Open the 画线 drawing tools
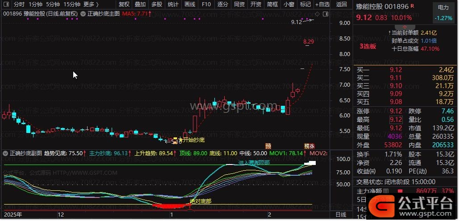Image resolution: width=460 pixels, height=221 pixels. [189, 4]
